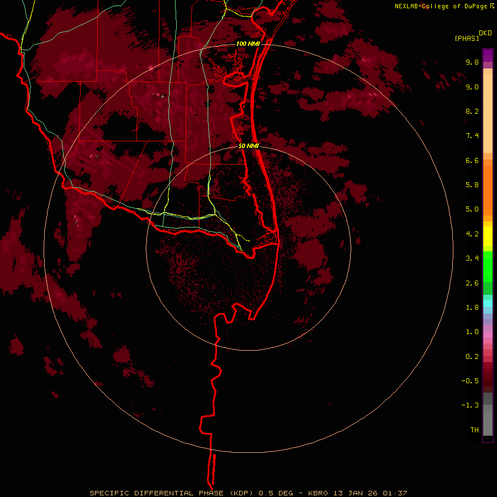Click the 5.8 value on color scale

point(472,185)
